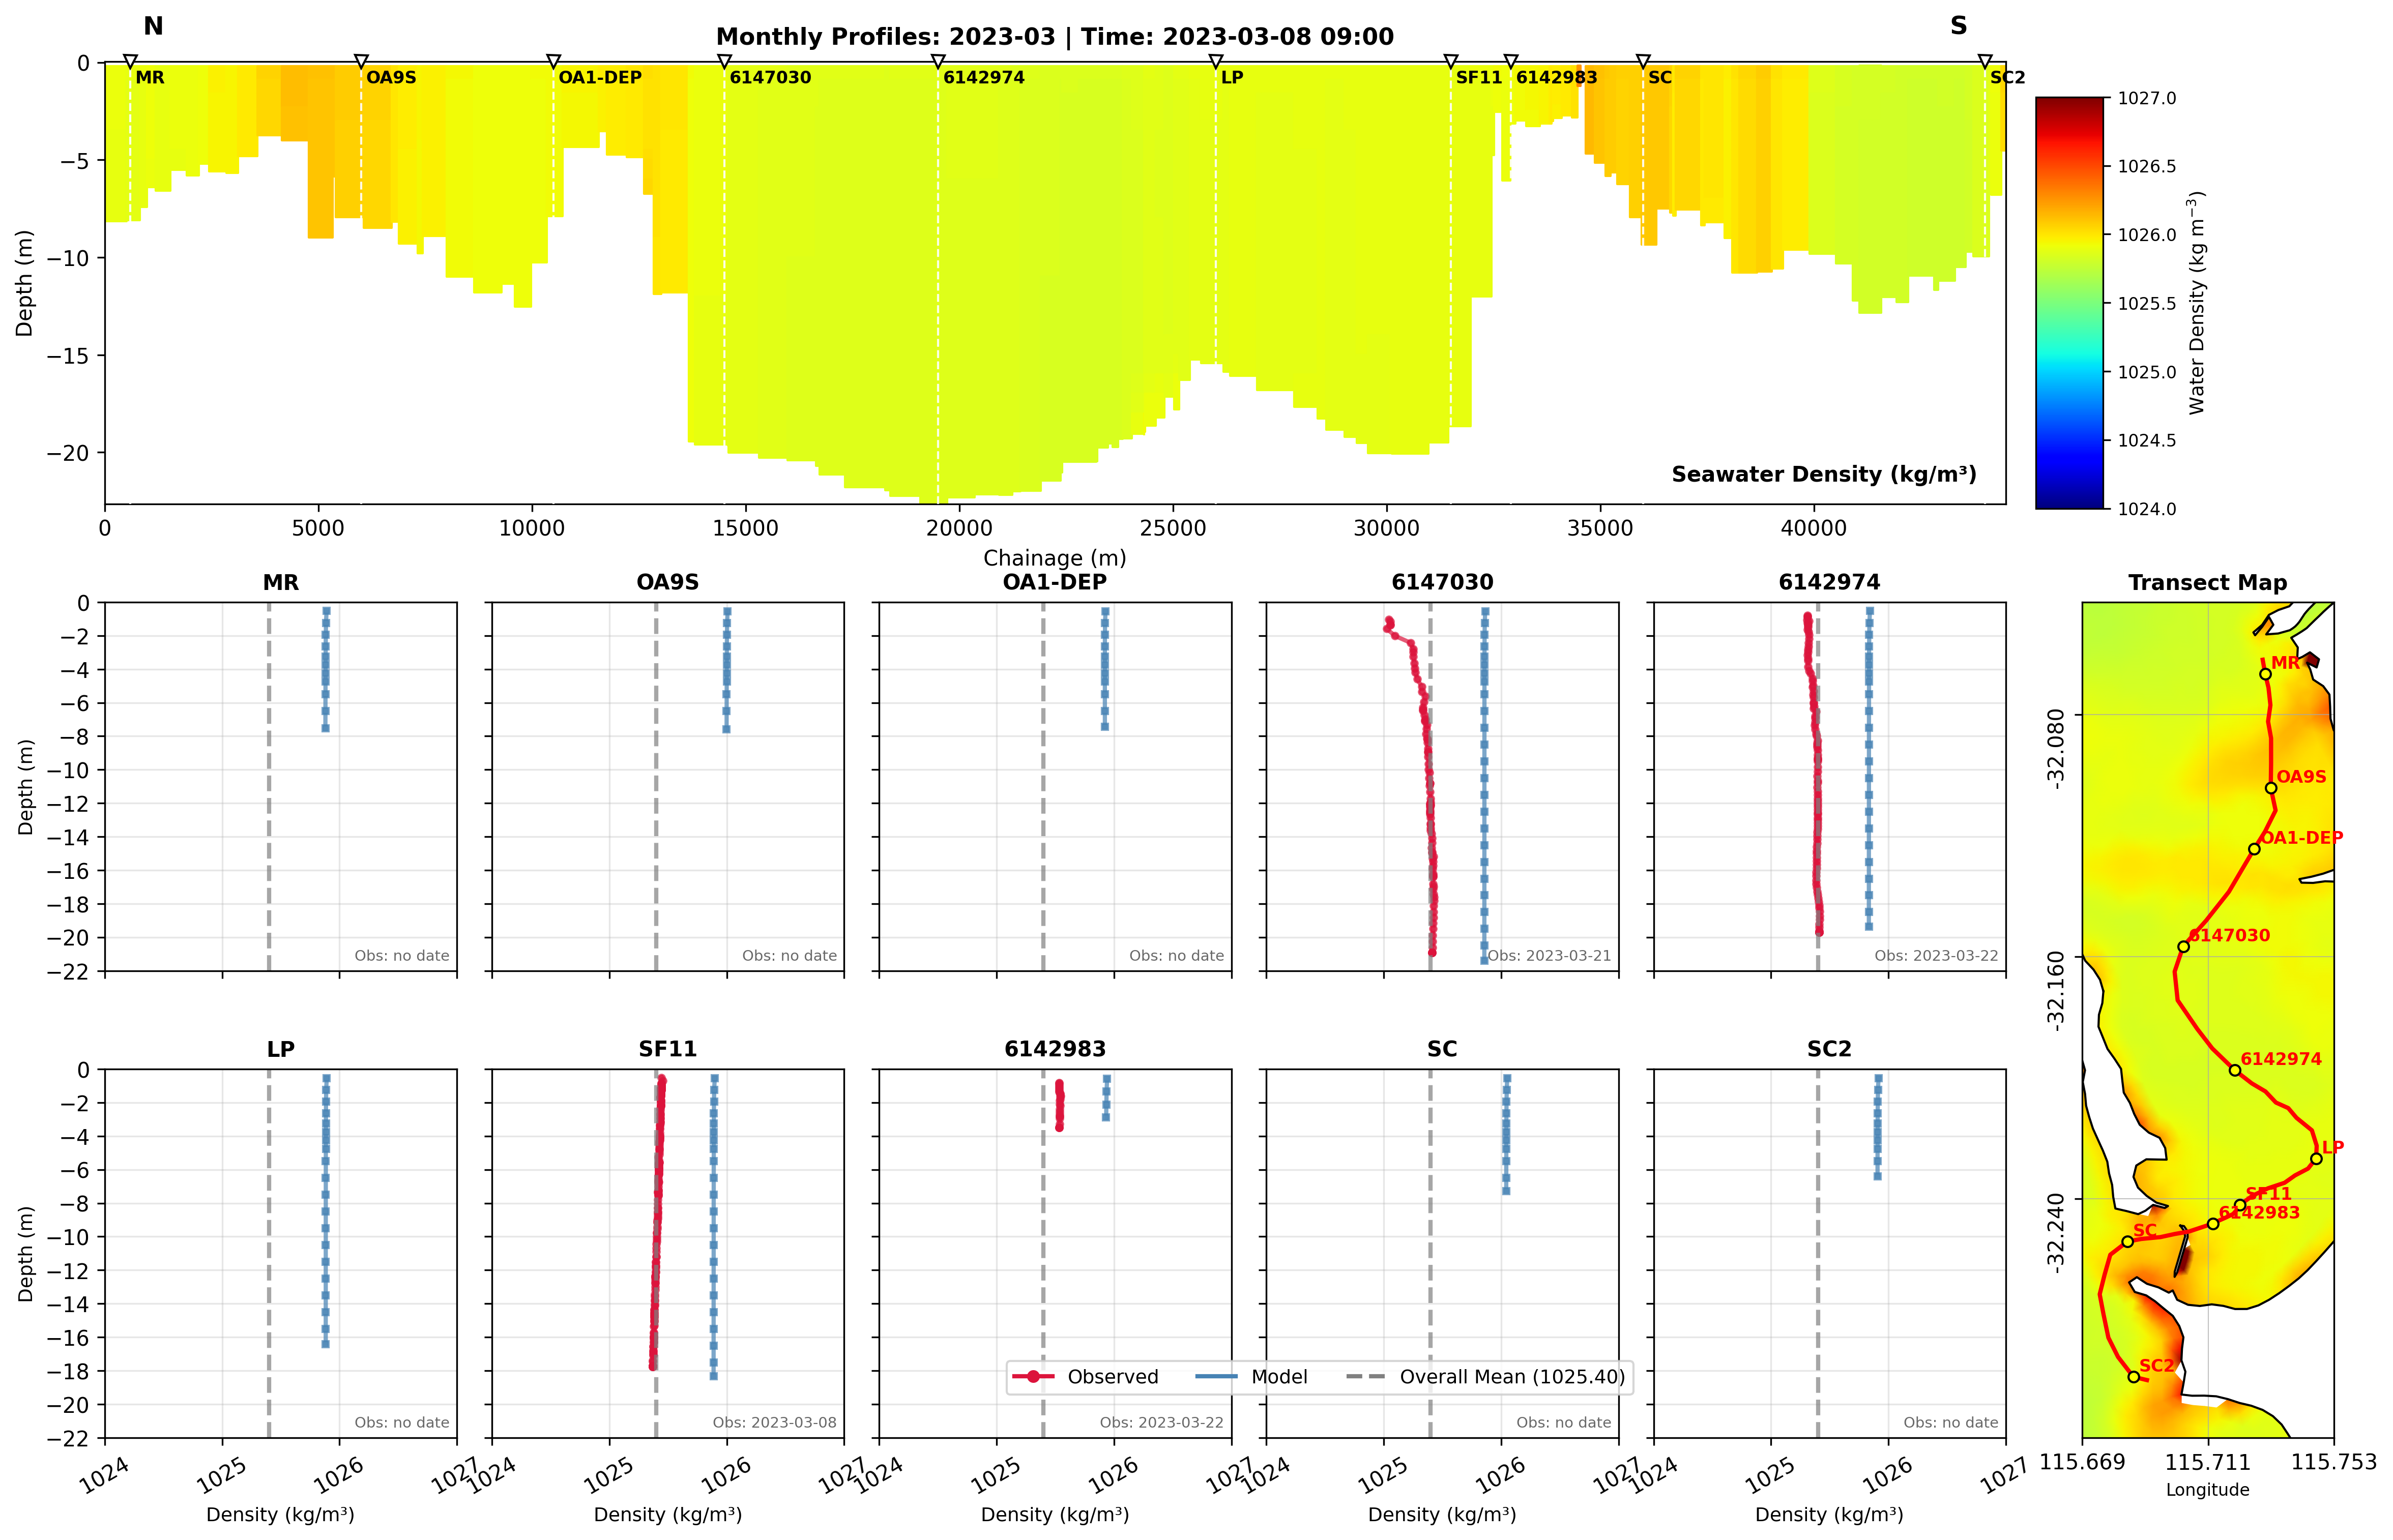Click the 6147030 profile subplot title
2393x1540 pixels.
[x=1442, y=582]
